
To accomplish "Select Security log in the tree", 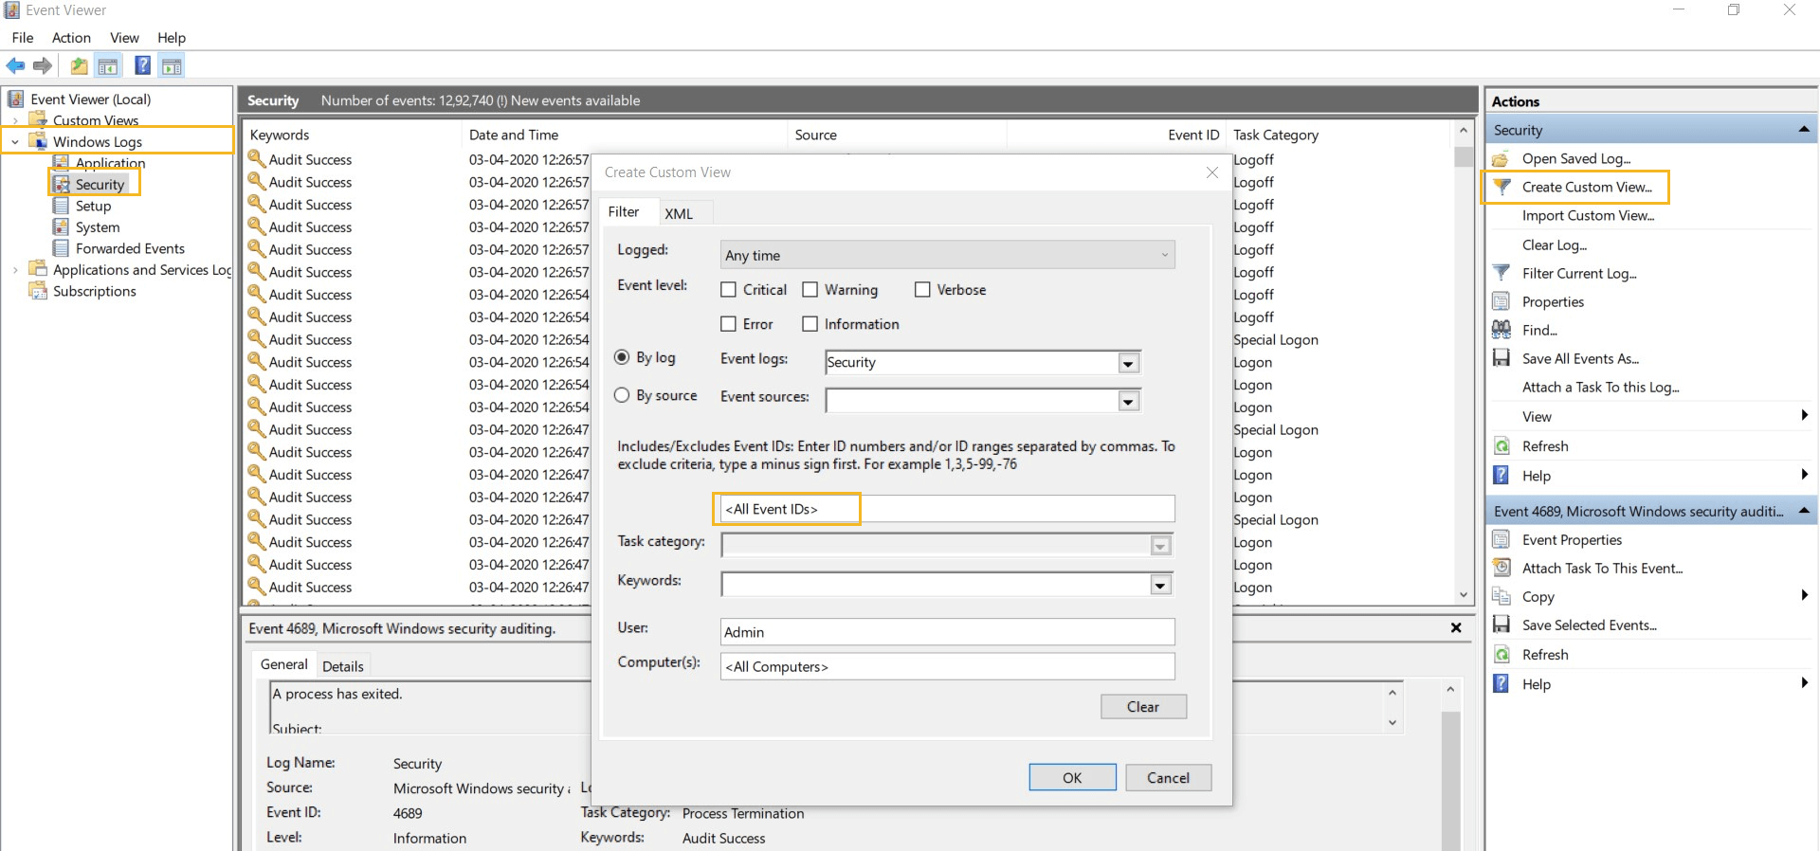I will coord(100,184).
